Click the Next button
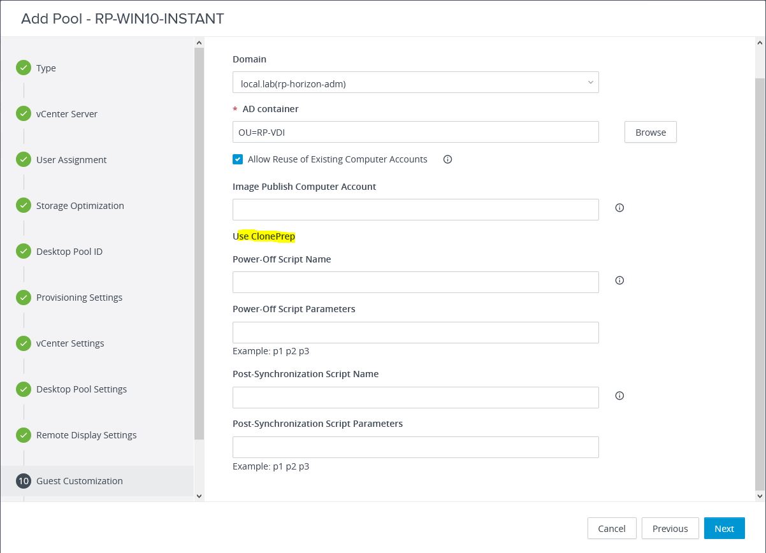The height and width of the screenshot is (553, 766). pyautogui.click(x=724, y=528)
